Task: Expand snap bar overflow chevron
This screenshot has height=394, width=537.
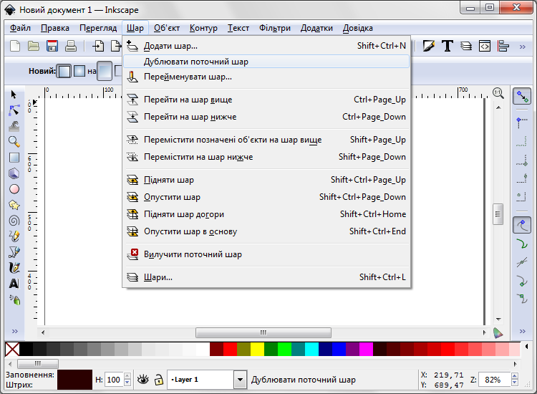Action: tap(522, 331)
